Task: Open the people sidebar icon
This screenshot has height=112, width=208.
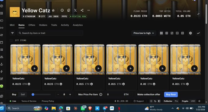Action: point(2,57)
